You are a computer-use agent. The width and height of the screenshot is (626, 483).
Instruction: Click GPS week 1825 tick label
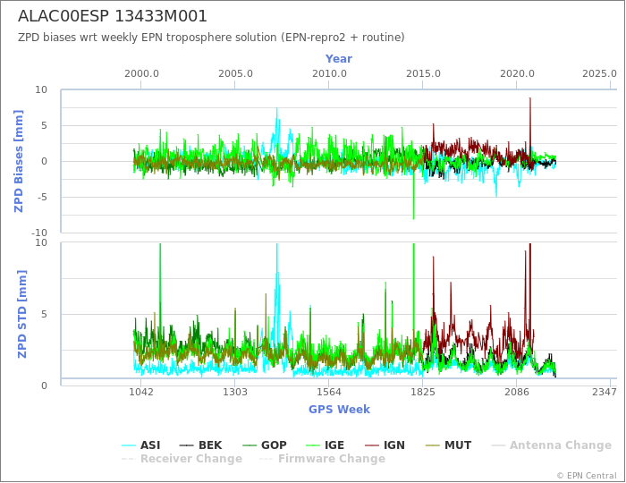(423, 393)
